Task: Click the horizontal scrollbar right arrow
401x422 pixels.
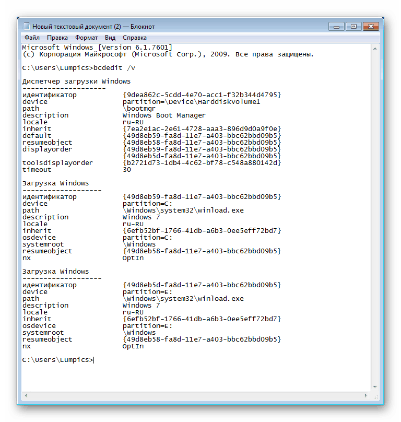Action: click(365, 395)
